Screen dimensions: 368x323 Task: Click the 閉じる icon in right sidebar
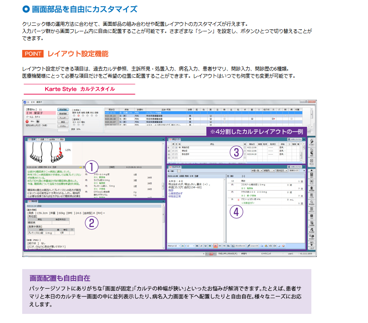pyautogui.click(x=311, y=162)
